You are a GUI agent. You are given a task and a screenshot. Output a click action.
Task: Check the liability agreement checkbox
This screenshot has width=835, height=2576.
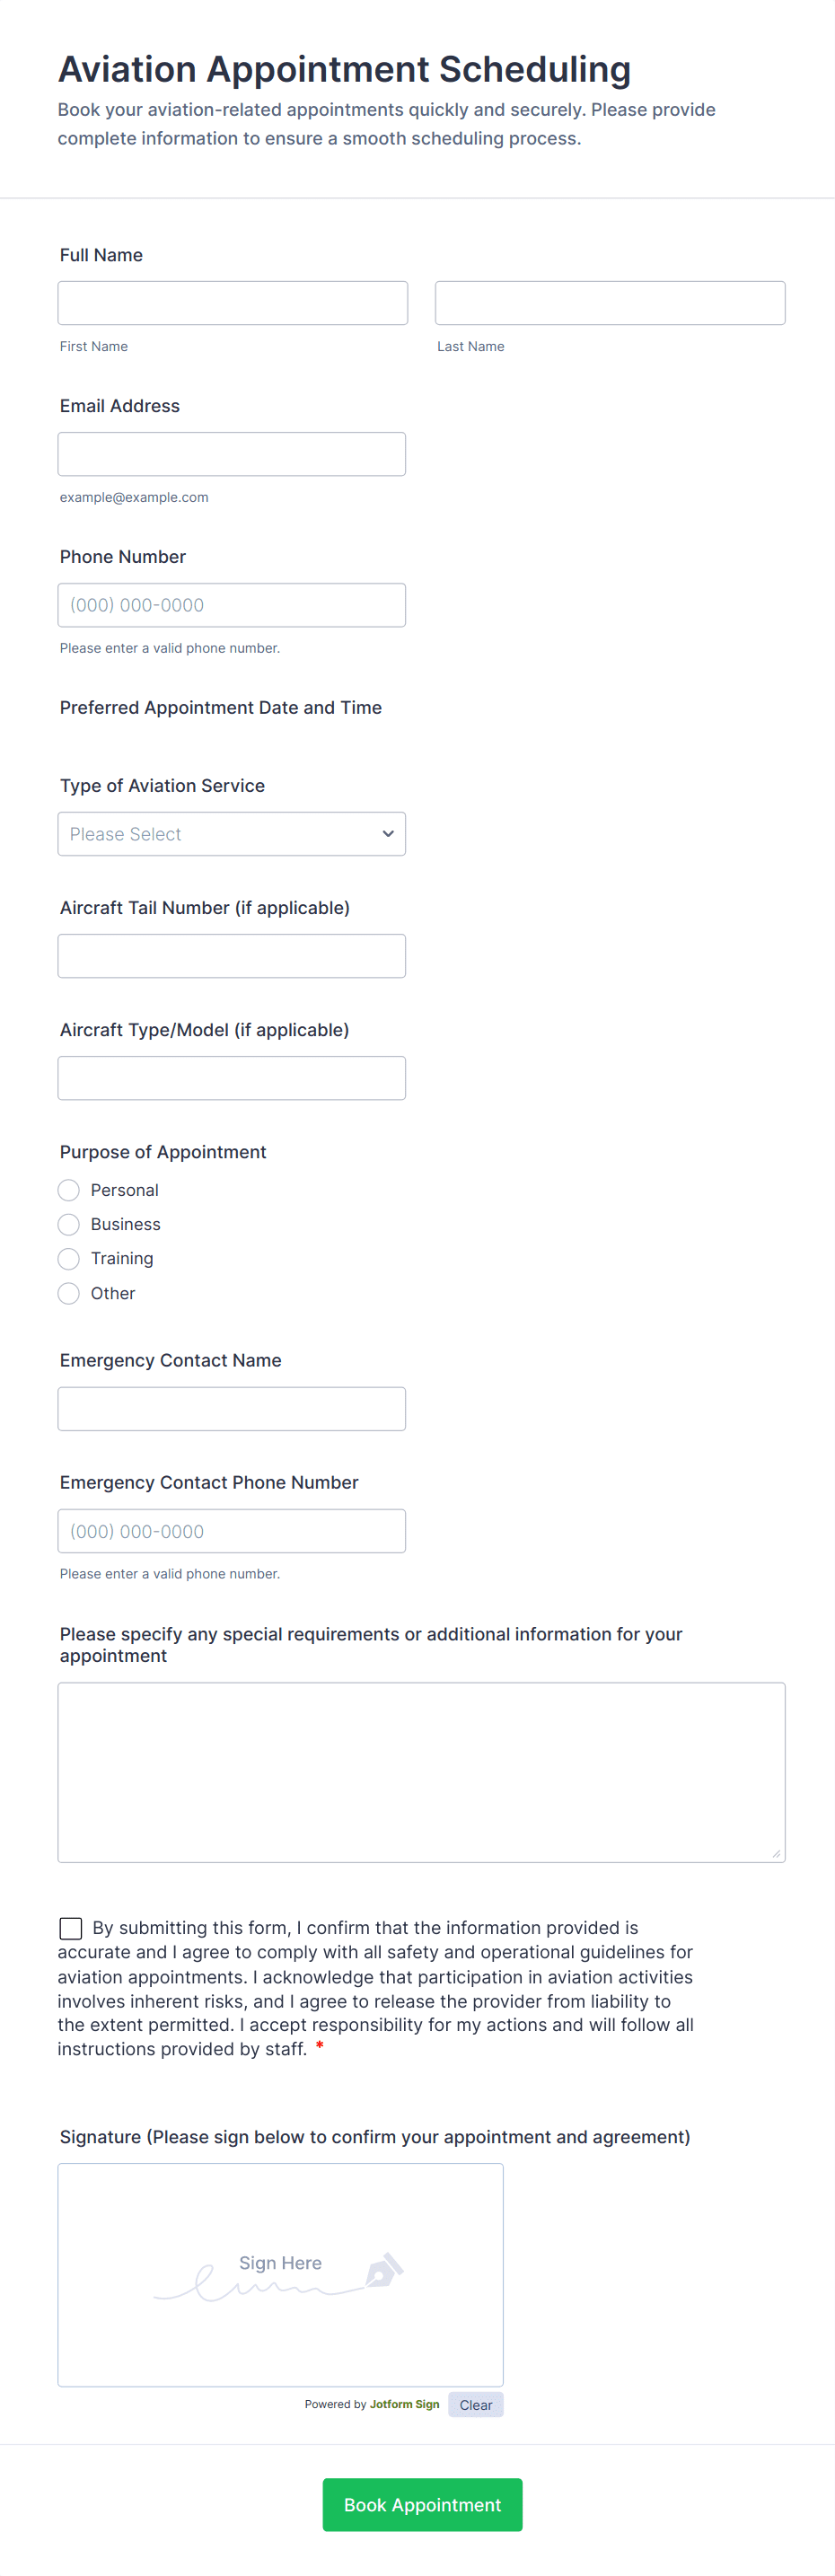pyautogui.click(x=71, y=1928)
